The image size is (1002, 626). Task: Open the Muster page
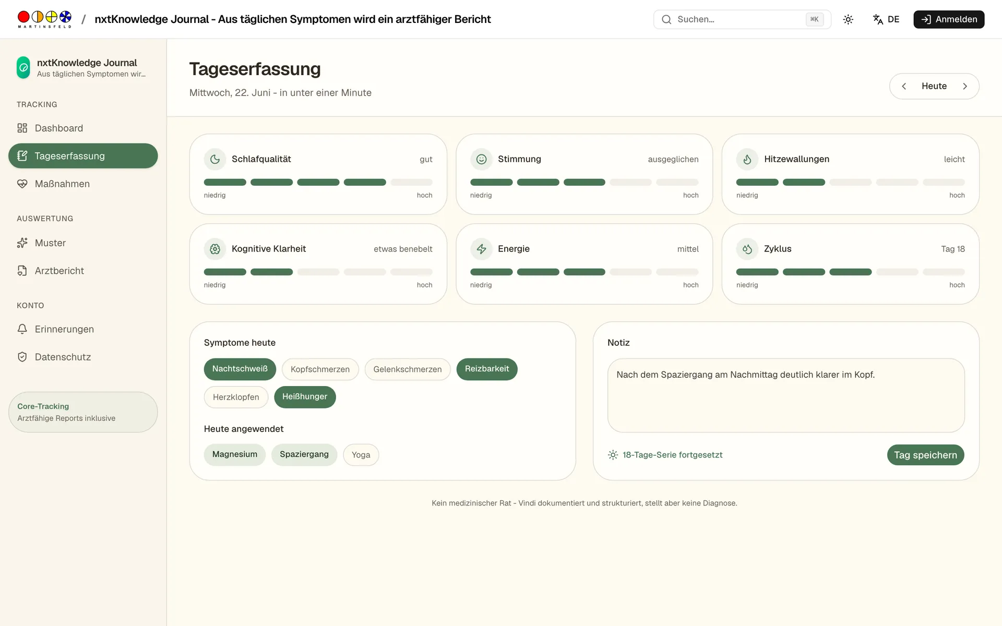[83, 243]
